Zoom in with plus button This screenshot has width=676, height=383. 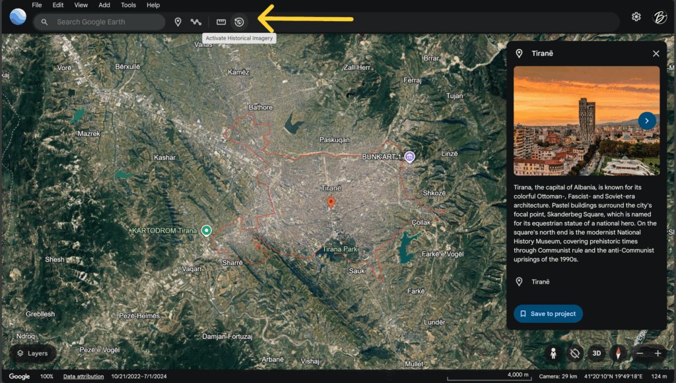pyautogui.click(x=658, y=353)
